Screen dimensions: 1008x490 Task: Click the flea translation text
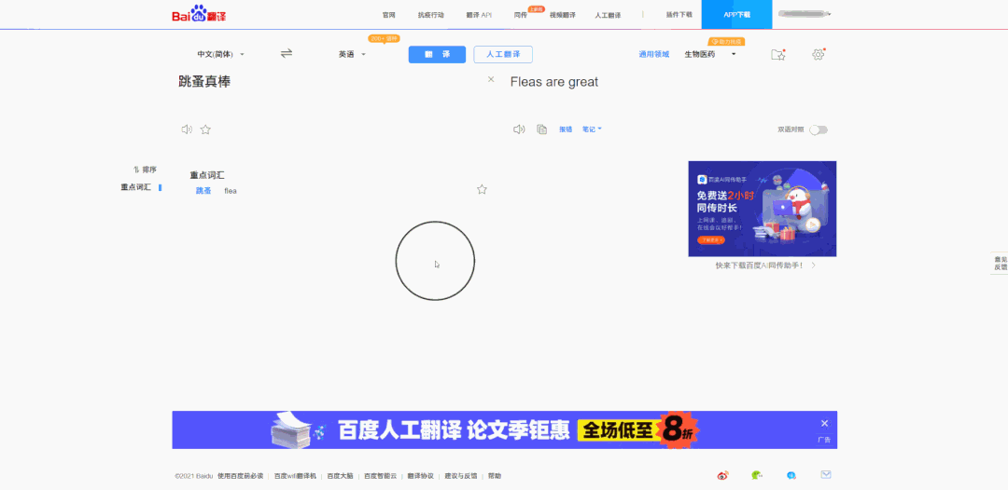231,190
